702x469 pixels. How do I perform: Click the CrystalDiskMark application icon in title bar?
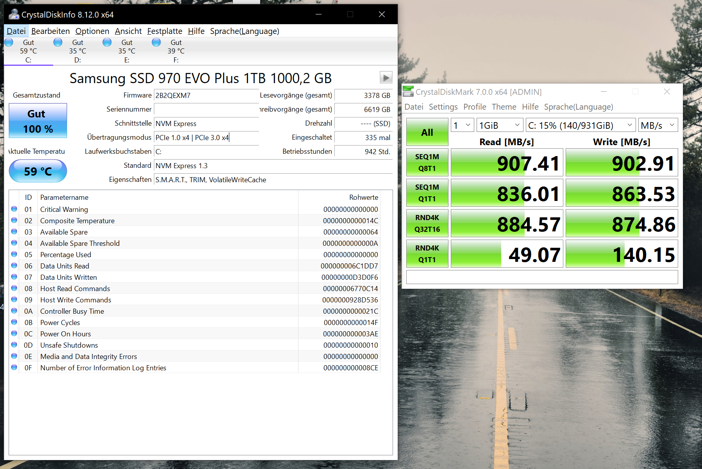click(x=409, y=92)
